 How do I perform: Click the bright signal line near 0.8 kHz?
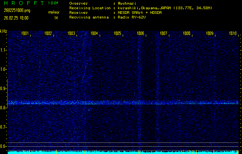pos(123,103)
